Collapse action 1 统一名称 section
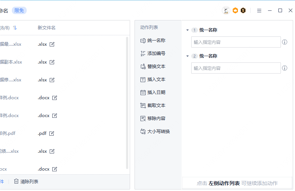 pyautogui.click(x=188, y=30)
